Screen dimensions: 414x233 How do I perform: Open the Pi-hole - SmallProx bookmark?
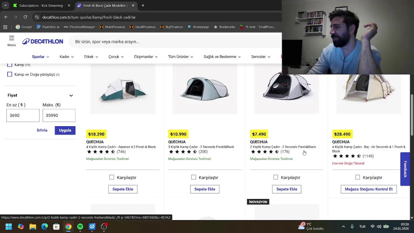click(x=257, y=27)
